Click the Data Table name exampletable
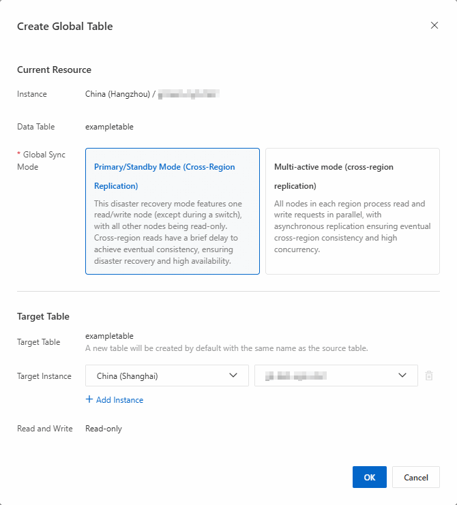This screenshot has height=505, width=457. coord(109,126)
